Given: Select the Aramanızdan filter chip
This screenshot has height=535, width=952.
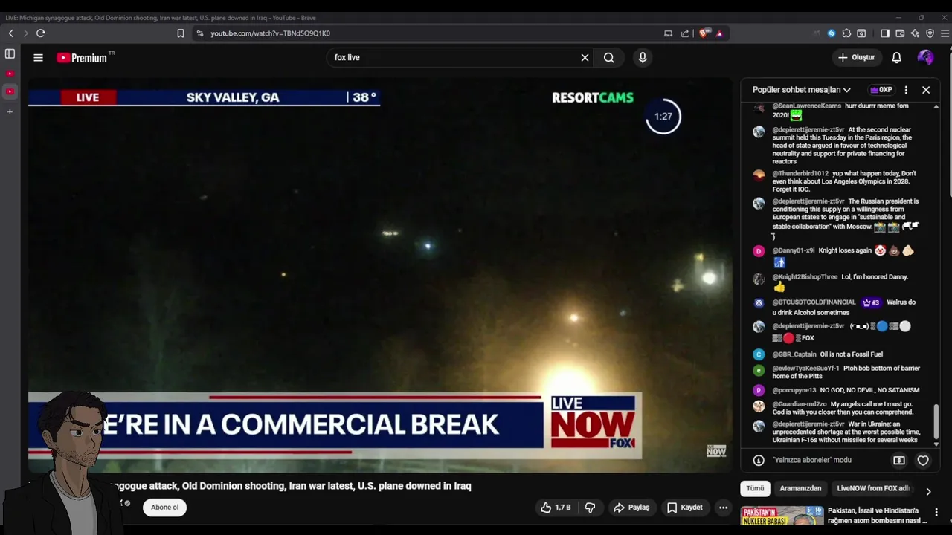Looking at the screenshot, I should tap(800, 488).
